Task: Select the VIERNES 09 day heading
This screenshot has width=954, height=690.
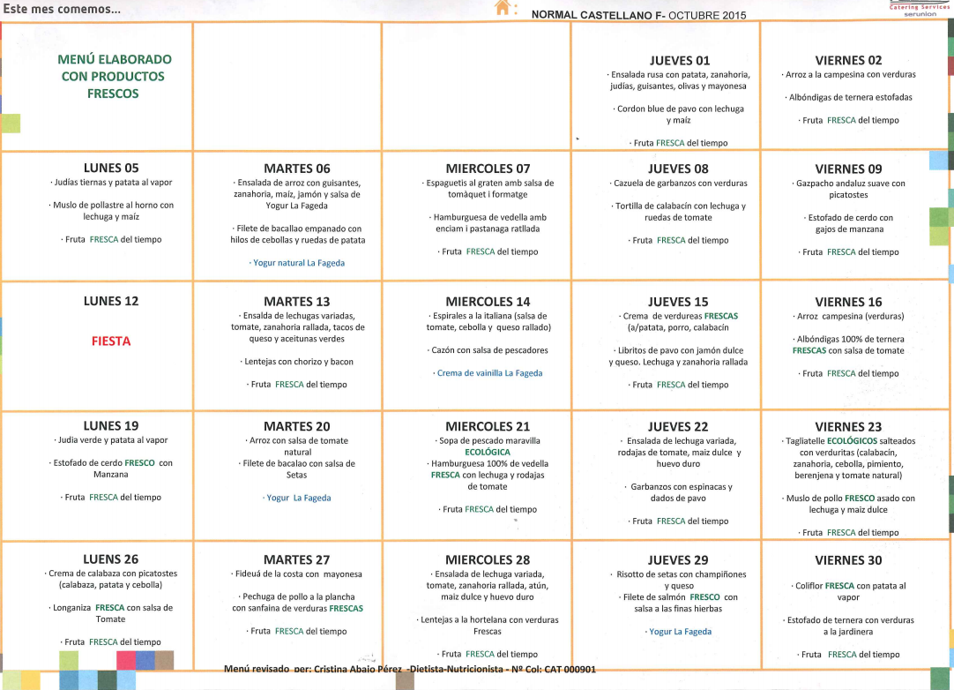Action: coord(848,169)
